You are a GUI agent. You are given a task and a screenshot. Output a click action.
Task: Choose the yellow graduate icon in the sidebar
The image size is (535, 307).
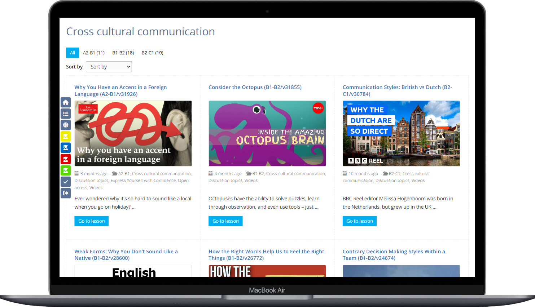point(66,137)
